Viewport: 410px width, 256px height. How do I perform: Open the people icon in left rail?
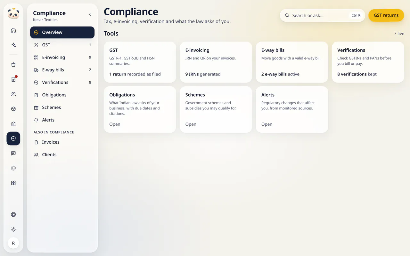tap(13, 94)
